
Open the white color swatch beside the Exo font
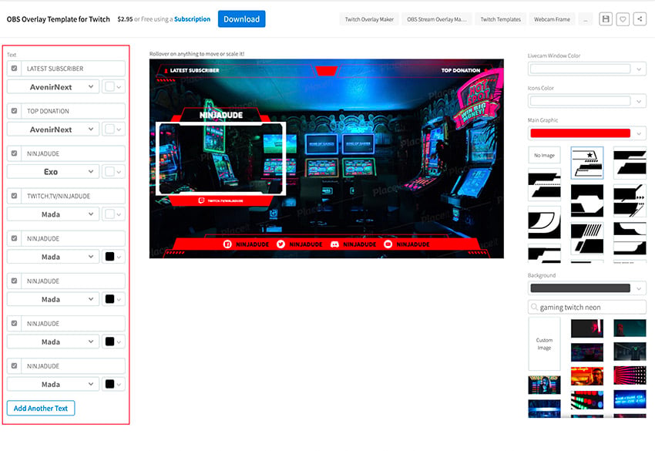113,172
